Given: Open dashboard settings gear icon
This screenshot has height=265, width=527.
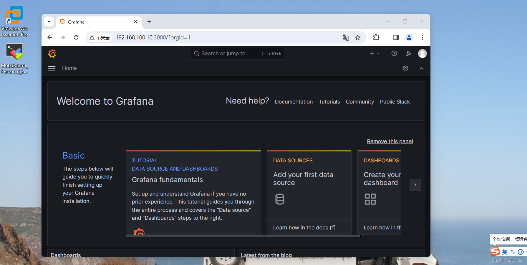Looking at the screenshot, I should point(405,68).
